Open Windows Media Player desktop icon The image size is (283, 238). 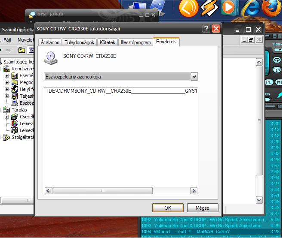pyautogui.click(x=230, y=7)
